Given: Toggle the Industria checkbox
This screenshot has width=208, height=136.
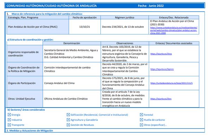Looking at the screenshot, I should coord(9,120).
